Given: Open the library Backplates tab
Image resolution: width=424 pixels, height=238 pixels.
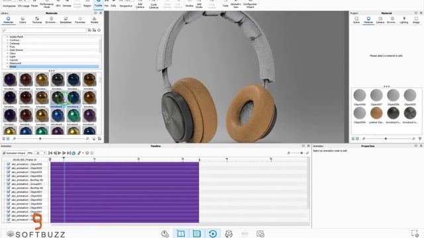Looking at the screenshot, I should (x=66, y=20).
